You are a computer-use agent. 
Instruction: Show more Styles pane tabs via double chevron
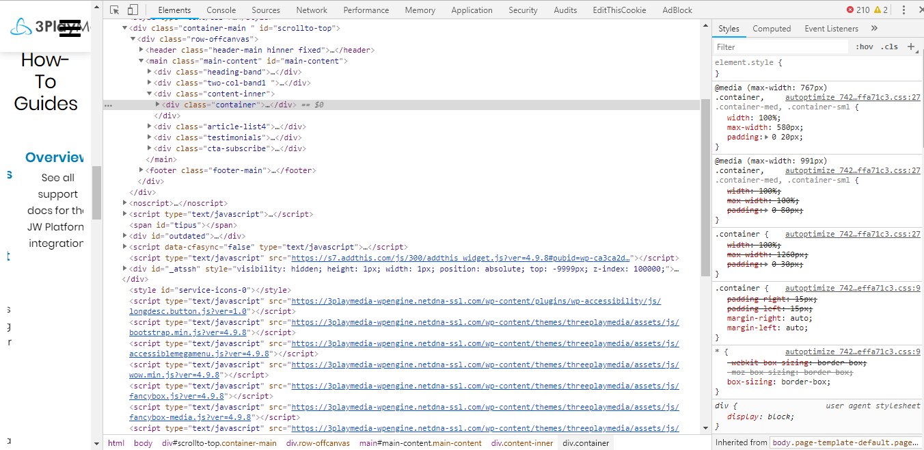(874, 29)
